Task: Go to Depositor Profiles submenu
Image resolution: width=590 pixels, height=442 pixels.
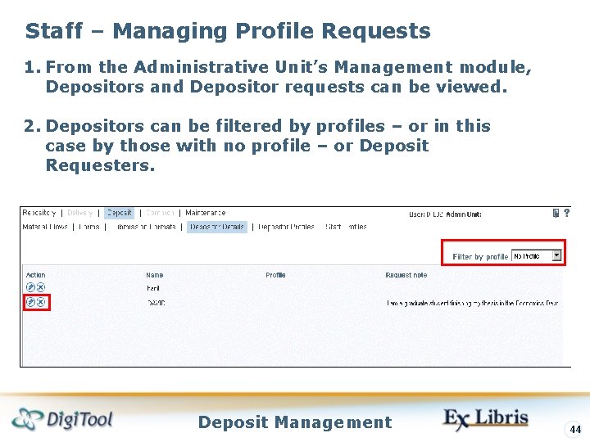Action: coord(286,227)
